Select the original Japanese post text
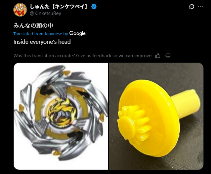211x174 pixels. (33, 26)
